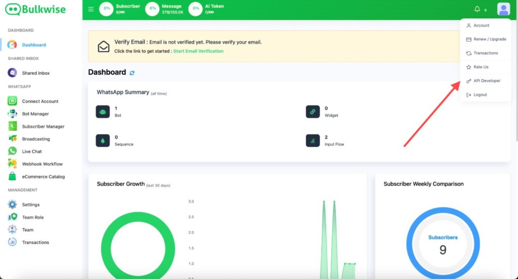The height and width of the screenshot is (279, 518).
Task: Click the eCommerce Catalog bag icon
Action: [x=12, y=176]
